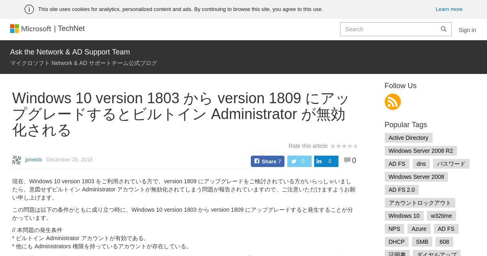Share article on Facebook

267,161
